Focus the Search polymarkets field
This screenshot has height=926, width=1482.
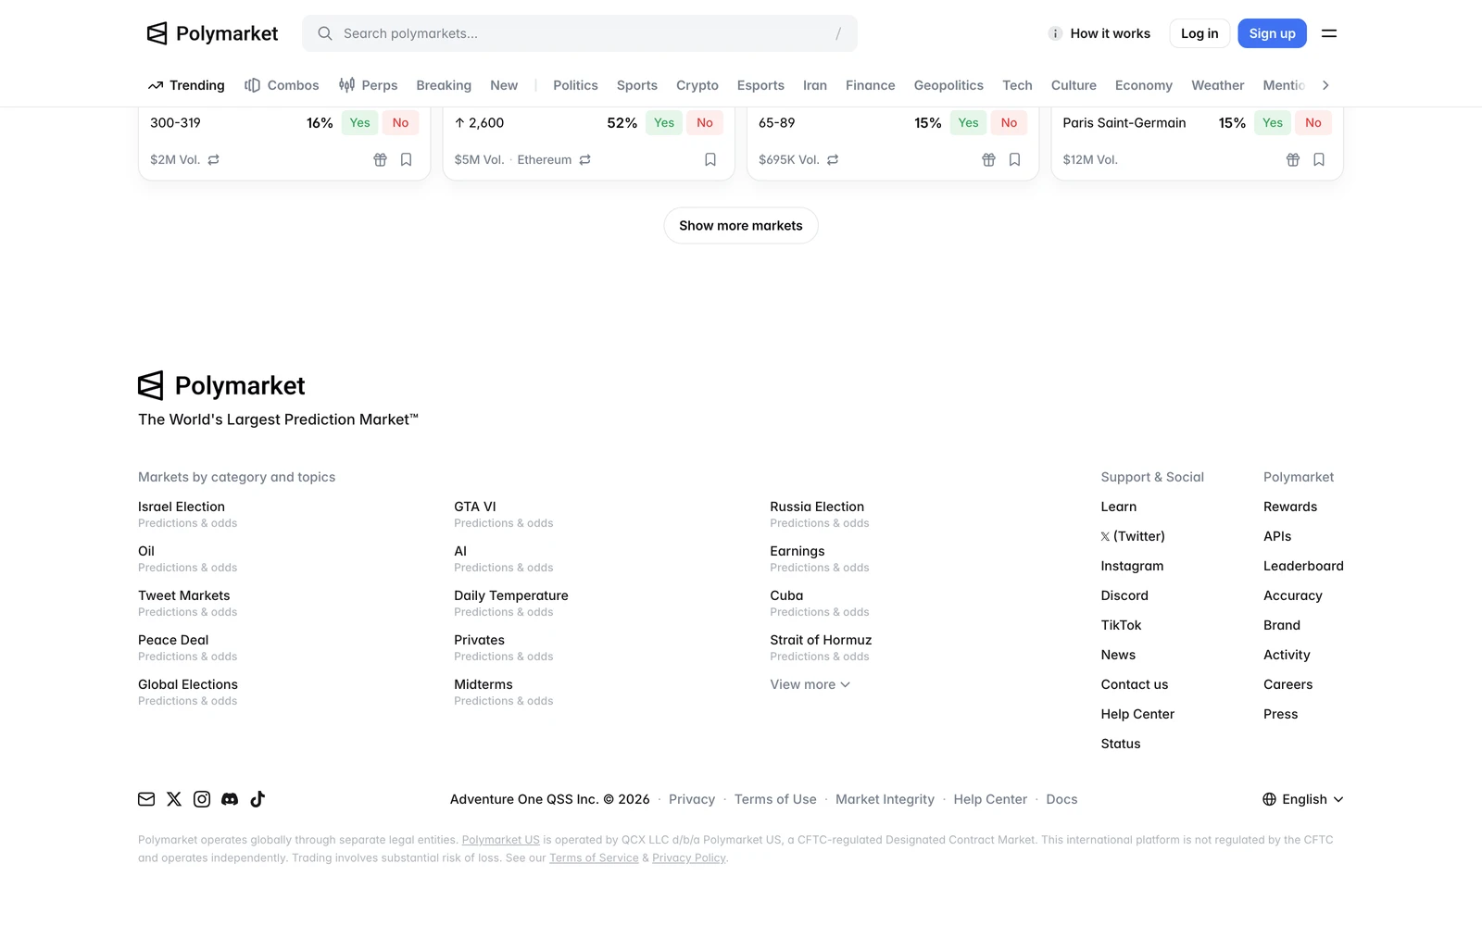click(580, 33)
